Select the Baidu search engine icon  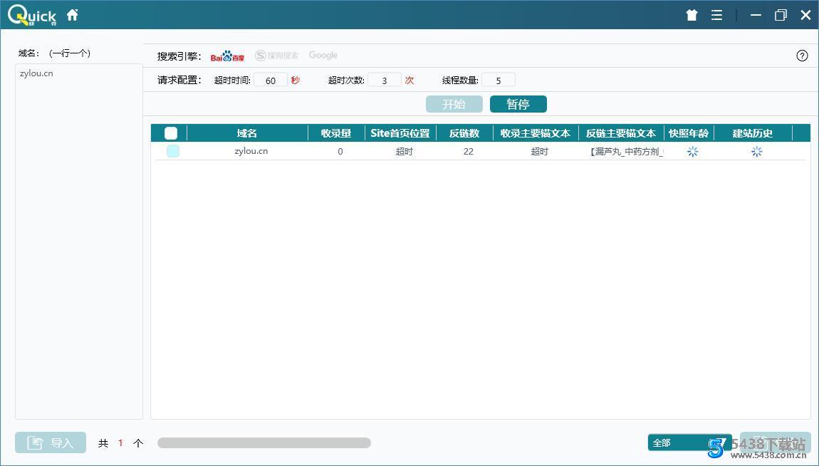[x=227, y=55]
